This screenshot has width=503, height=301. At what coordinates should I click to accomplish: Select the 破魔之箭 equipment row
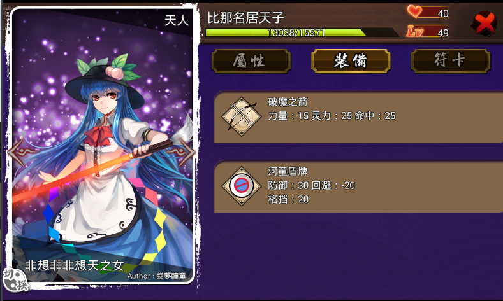[x=358, y=117]
